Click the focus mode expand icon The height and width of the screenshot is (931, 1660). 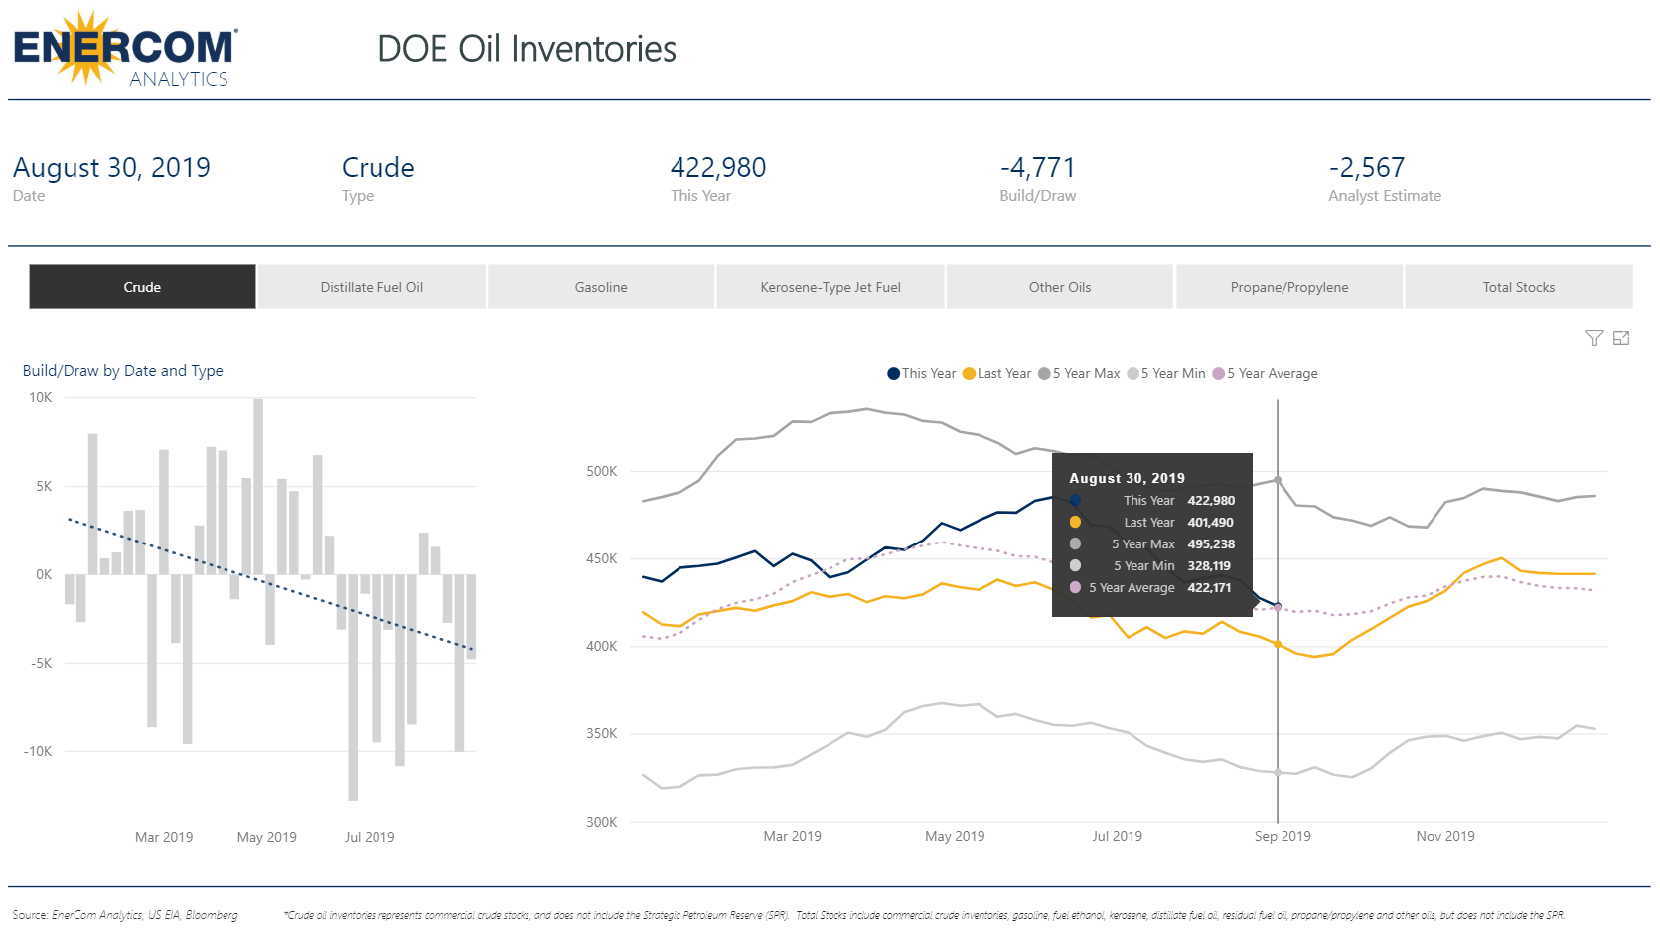pyautogui.click(x=1621, y=338)
